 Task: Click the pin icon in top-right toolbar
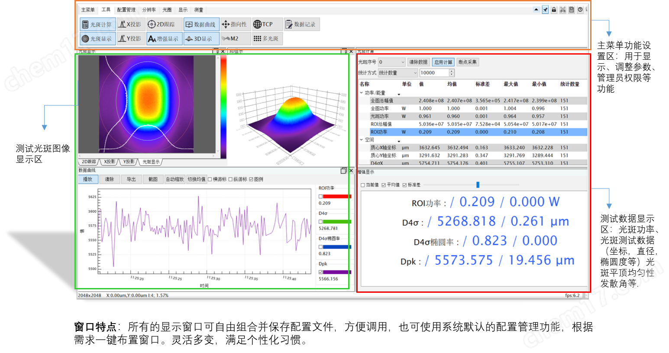pos(545,10)
